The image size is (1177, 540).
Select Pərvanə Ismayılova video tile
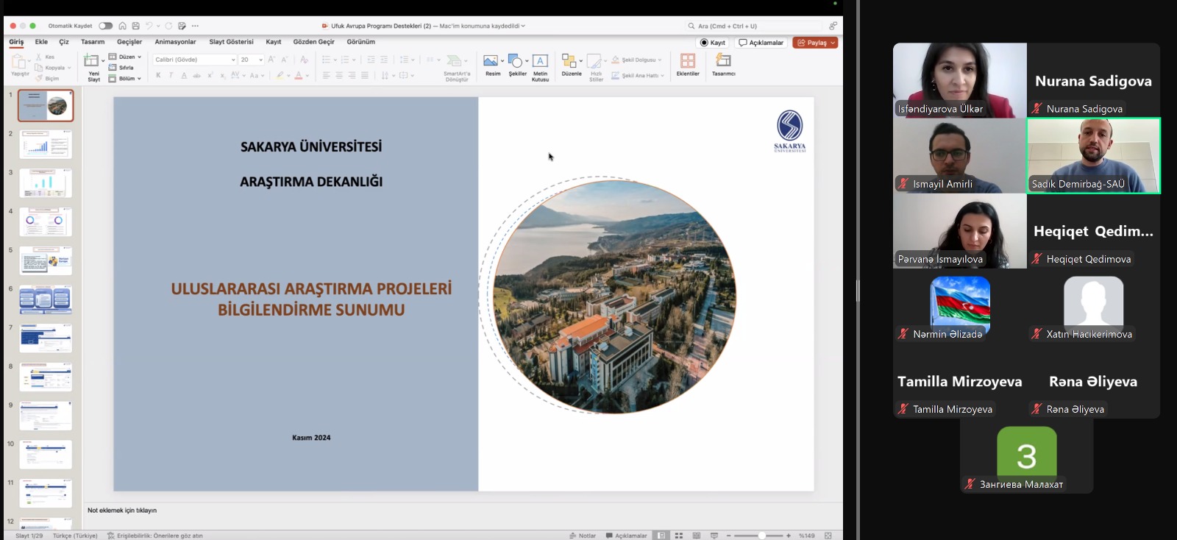tap(959, 231)
